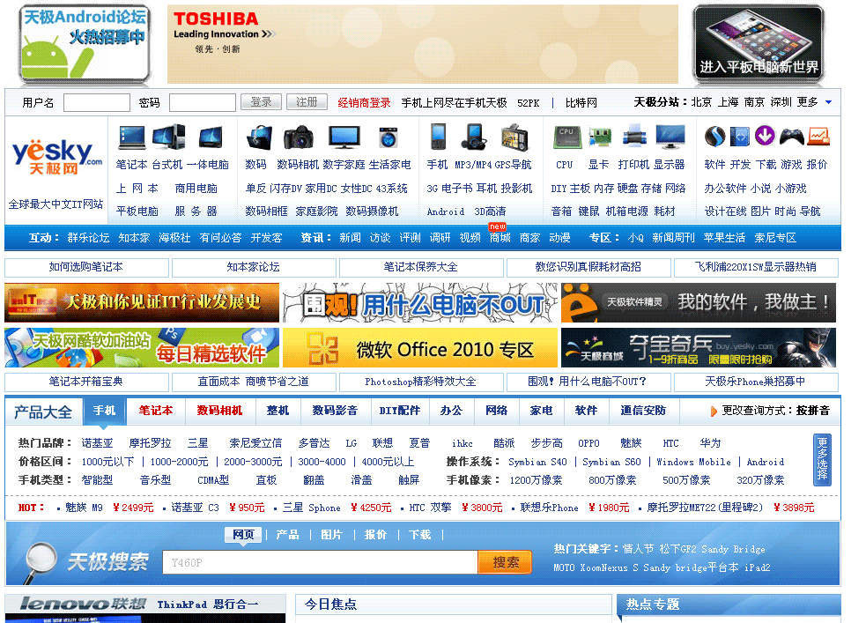
Task: Click the chart icon above 报价
Action: [x=818, y=137]
